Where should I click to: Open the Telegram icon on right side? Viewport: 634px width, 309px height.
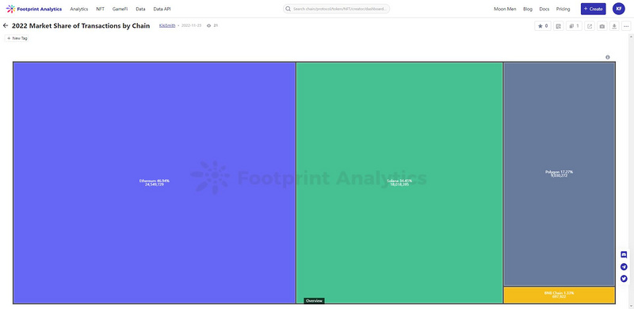(x=624, y=266)
